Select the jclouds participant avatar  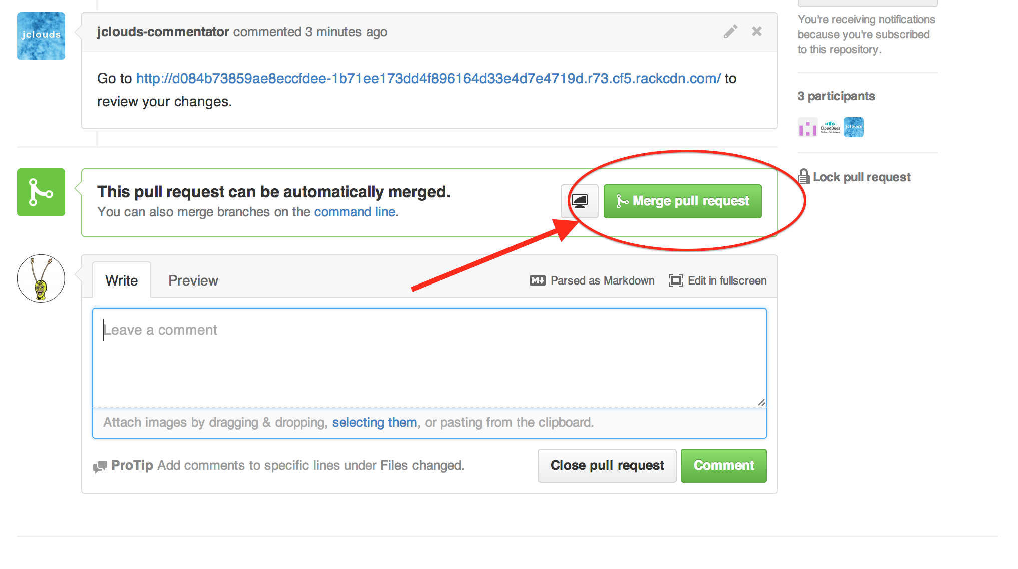pos(854,128)
